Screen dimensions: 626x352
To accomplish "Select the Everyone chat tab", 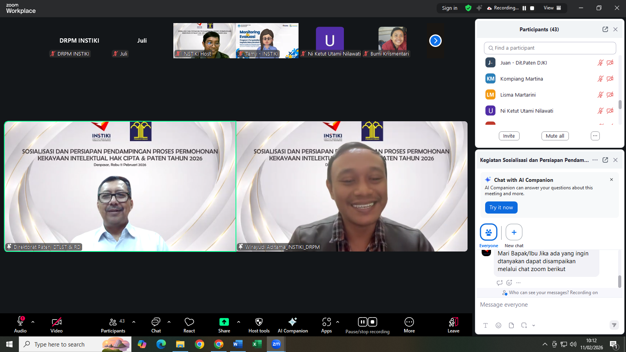I will pyautogui.click(x=489, y=232).
